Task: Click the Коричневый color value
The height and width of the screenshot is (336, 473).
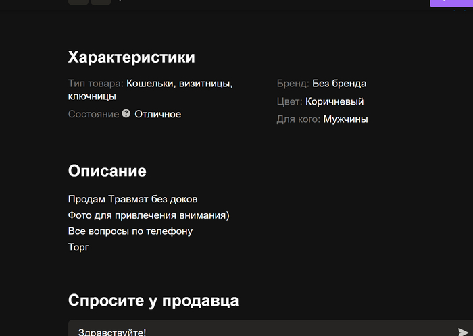Action: pos(334,101)
